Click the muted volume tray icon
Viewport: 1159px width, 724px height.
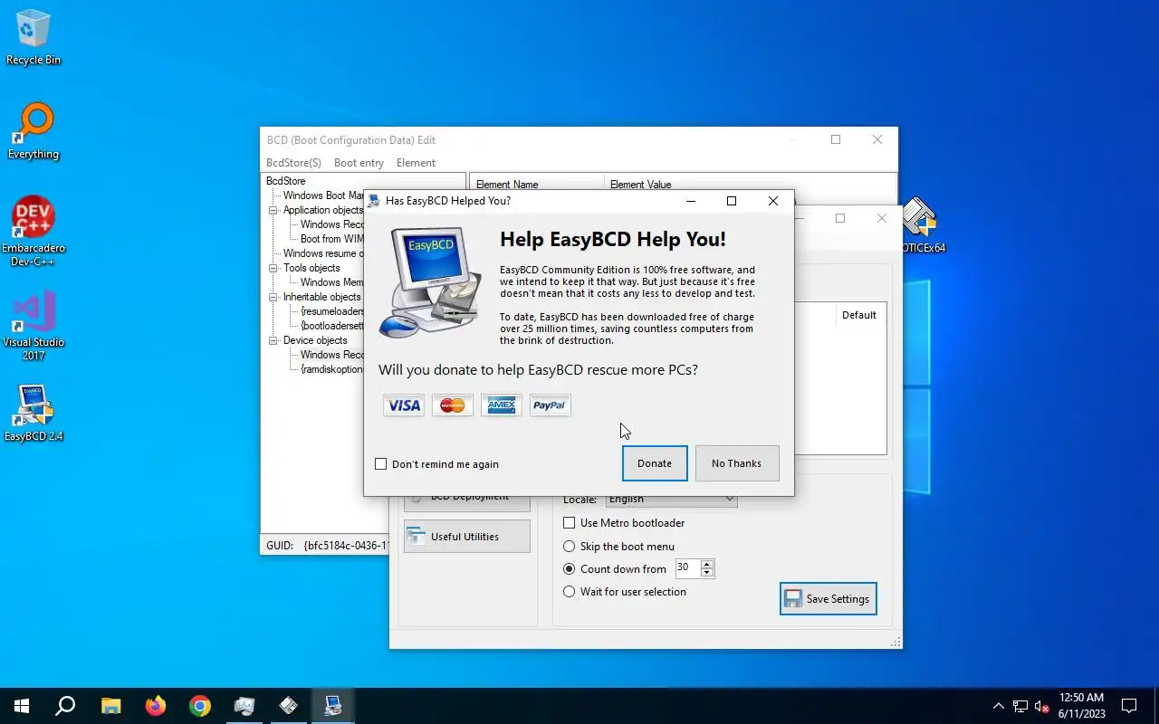1042,706
